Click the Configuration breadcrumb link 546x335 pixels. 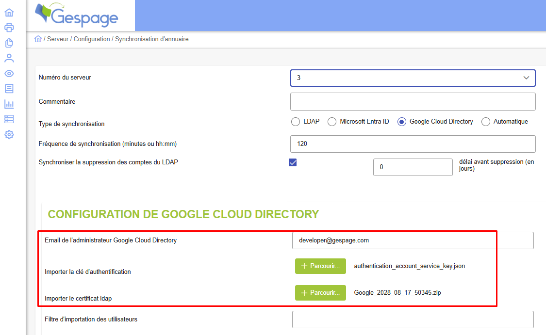pos(92,39)
